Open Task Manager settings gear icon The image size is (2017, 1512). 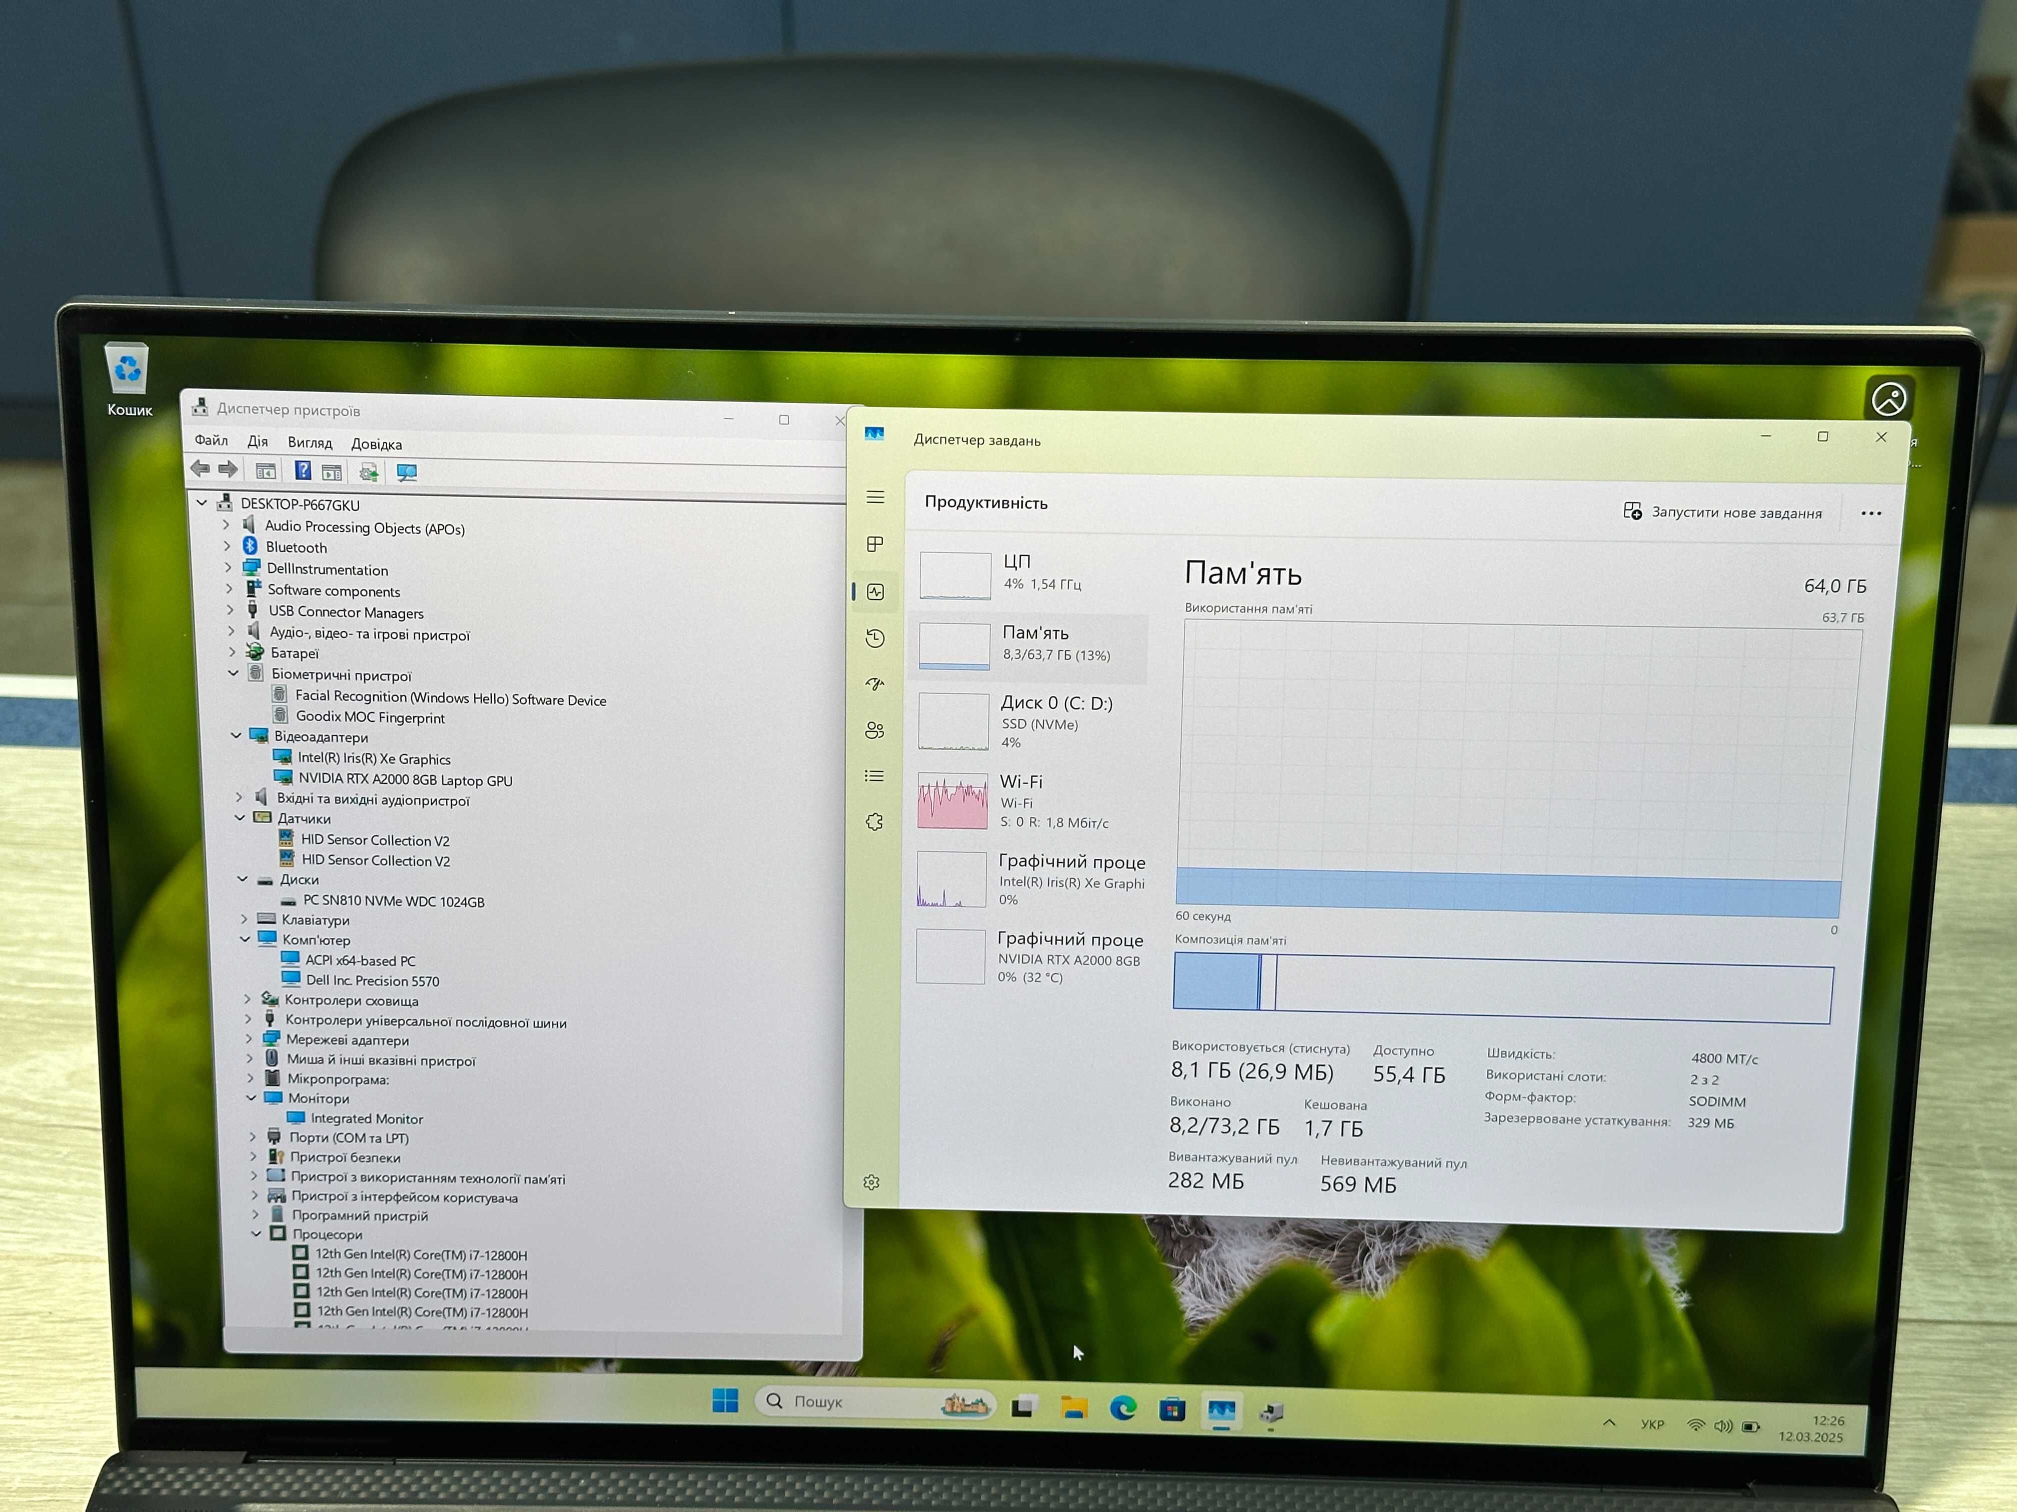[x=872, y=1182]
